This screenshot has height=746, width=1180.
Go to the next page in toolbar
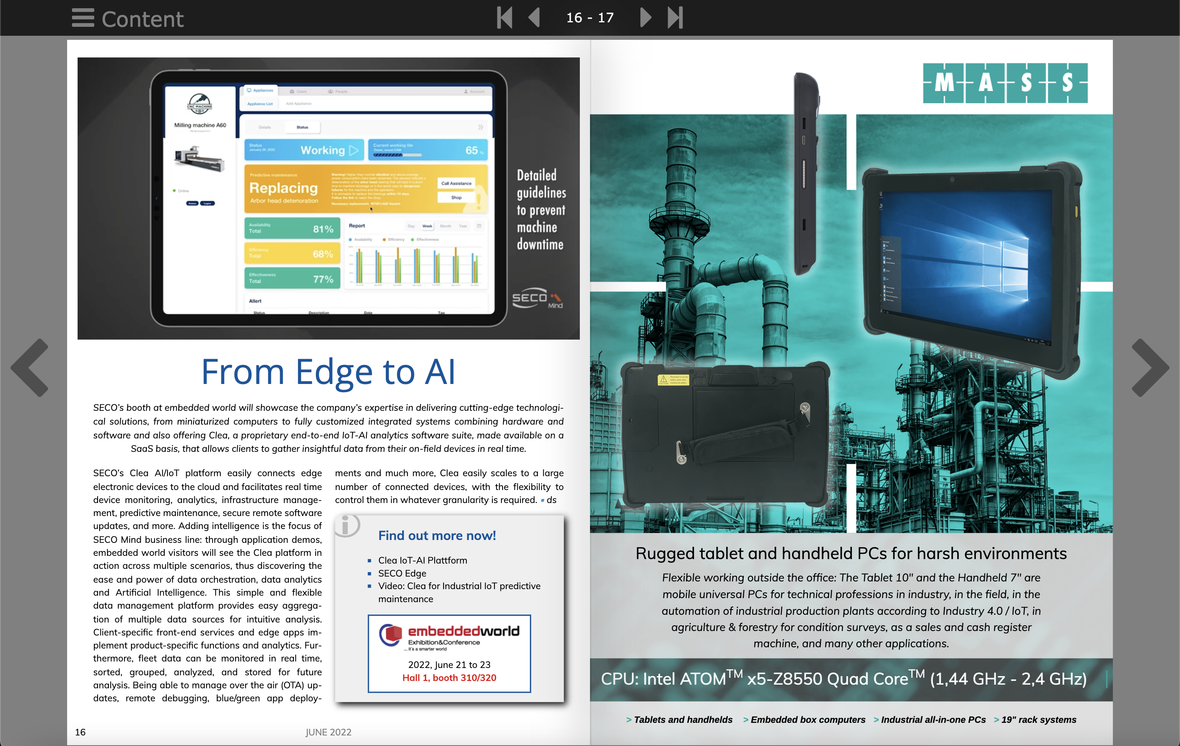645,17
